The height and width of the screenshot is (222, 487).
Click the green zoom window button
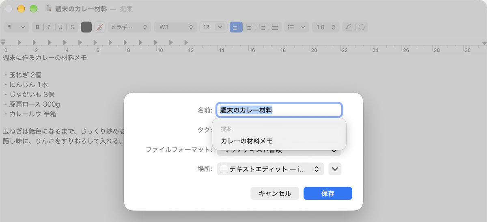[x=34, y=9]
